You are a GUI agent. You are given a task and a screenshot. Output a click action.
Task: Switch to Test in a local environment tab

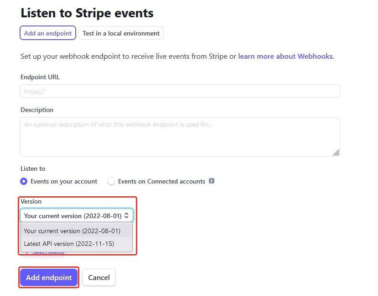click(x=121, y=33)
